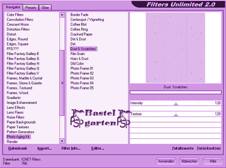Open the Editor... button

click(x=98, y=149)
